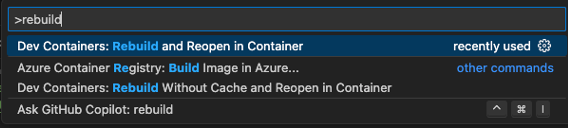Click the 'Azure Container Registry:' prefix text
The height and width of the screenshot is (128, 568).
(x=91, y=68)
